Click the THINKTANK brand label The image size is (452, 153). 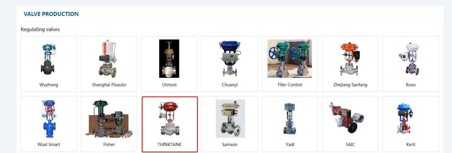tap(169, 144)
